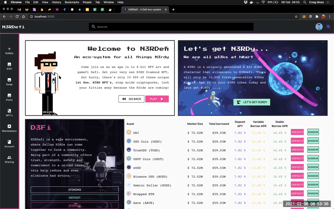Click the user avatar in the header

point(319,27)
